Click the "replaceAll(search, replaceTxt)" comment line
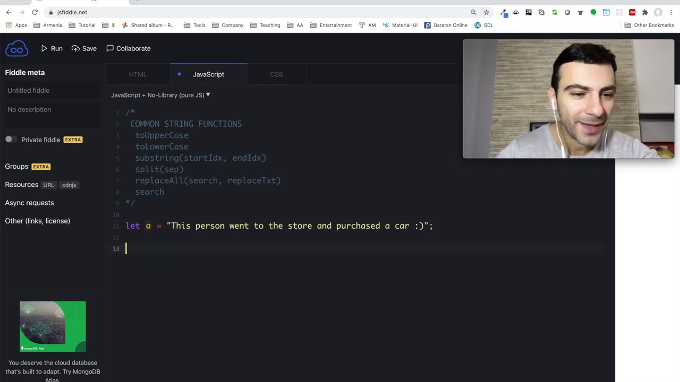This screenshot has width=680, height=382. pyautogui.click(x=208, y=180)
